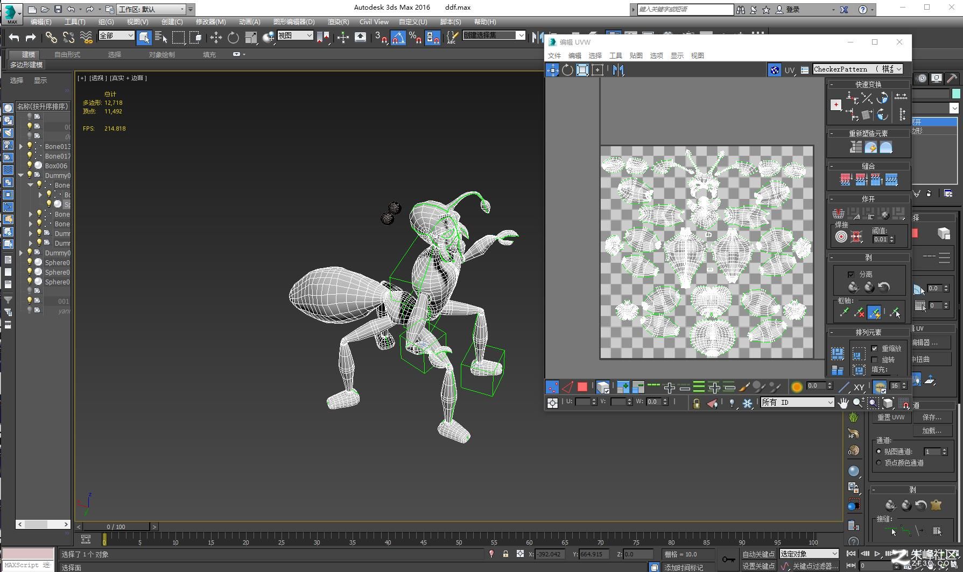The height and width of the screenshot is (572, 963).
Task: Select Rotate tool in Edit UVW window
Action: [x=567, y=70]
